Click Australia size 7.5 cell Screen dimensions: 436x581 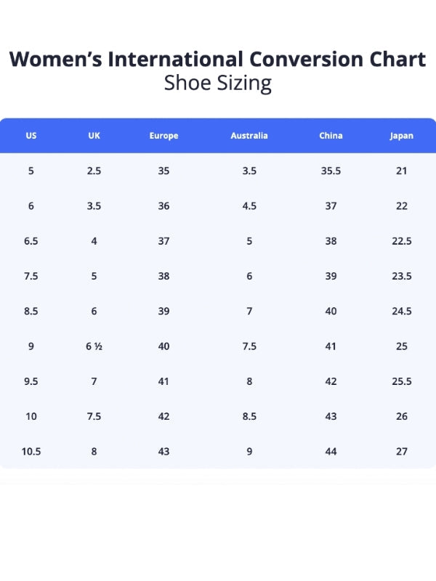pos(249,346)
